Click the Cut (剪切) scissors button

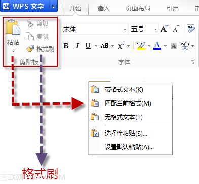coord(38,23)
